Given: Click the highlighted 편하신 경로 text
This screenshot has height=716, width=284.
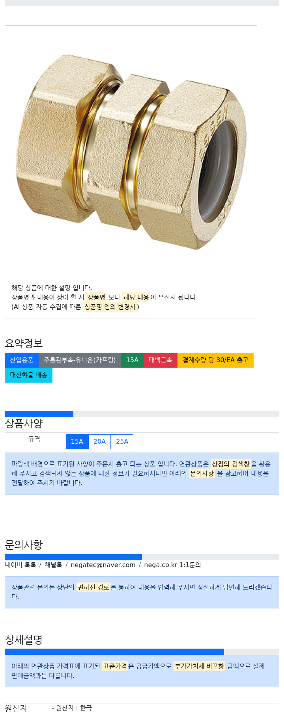Looking at the screenshot, I should click(93, 587).
